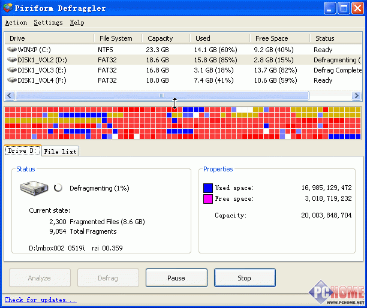Click the 16.8 GB capacity cell
The image size is (367, 308).
click(157, 70)
